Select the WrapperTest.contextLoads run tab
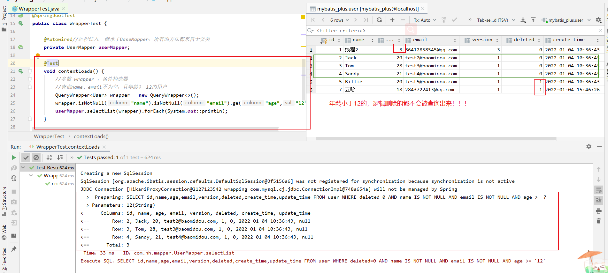Viewport: 608px width, 273px height. pos(68,147)
